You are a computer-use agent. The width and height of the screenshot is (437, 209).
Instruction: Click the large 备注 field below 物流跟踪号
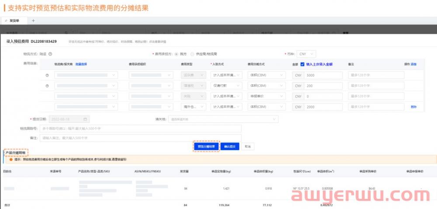pyautogui.click(x=140, y=138)
